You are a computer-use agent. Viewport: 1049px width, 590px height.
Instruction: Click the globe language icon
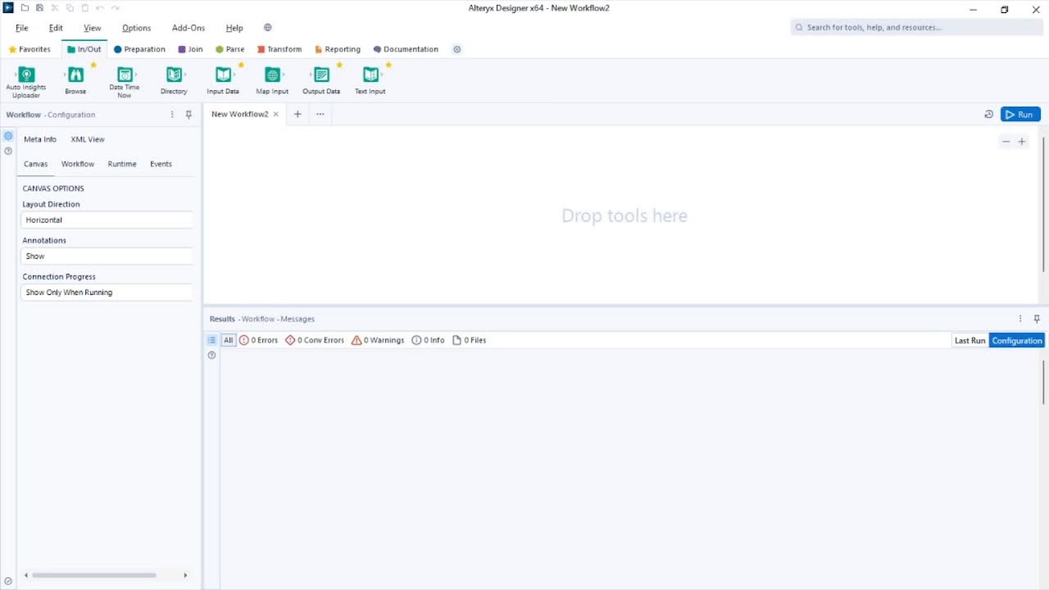267,27
